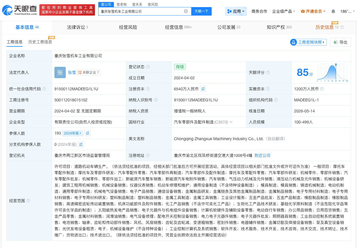The image size is (357, 248).
Task: Expand the 国标行业 C3670 chevron
Action: coord(231,122)
